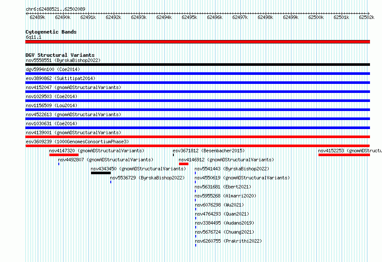
Task: Open nsv5676724 (Chuang2021) label
Action: click(224, 232)
